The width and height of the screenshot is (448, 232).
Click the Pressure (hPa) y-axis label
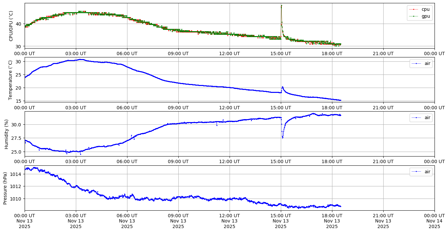coord(5,188)
